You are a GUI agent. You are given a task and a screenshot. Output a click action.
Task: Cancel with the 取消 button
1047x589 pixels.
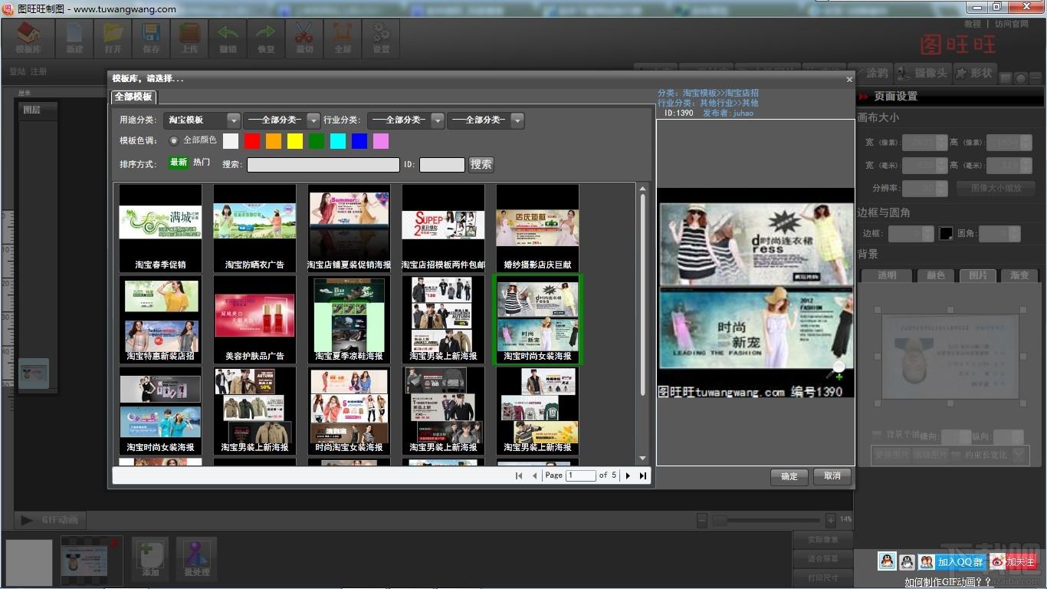(832, 476)
